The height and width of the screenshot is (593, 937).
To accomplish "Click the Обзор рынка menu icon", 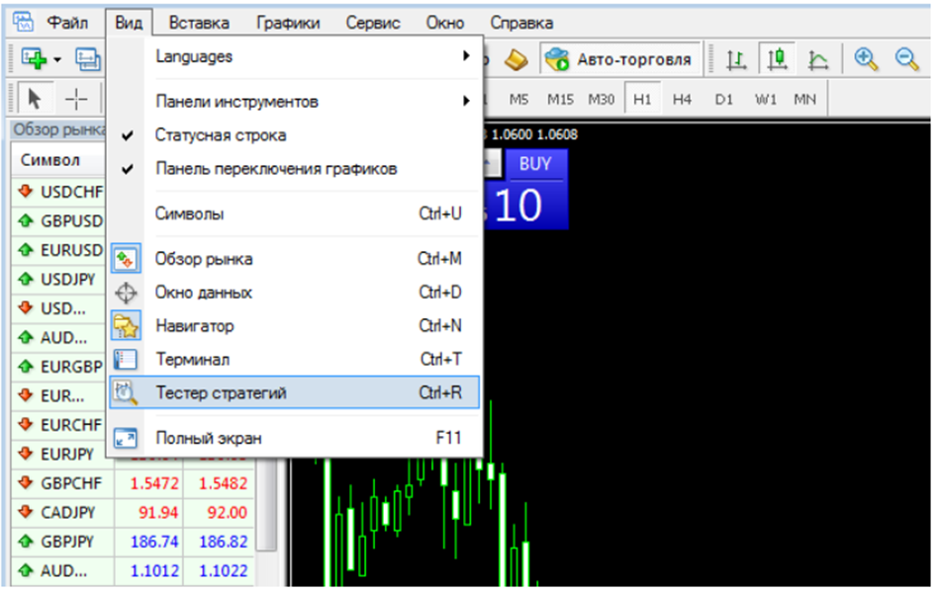I will [126, 259].
